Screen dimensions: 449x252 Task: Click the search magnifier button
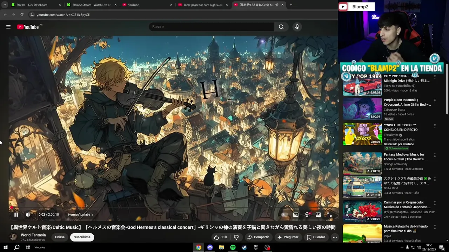[x=281, y=27]
